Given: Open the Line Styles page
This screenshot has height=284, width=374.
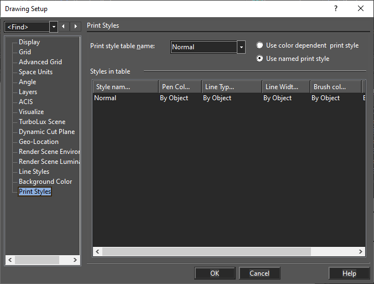Looking at the screenshot, I should pyautogui.click(x=34, y=172).
